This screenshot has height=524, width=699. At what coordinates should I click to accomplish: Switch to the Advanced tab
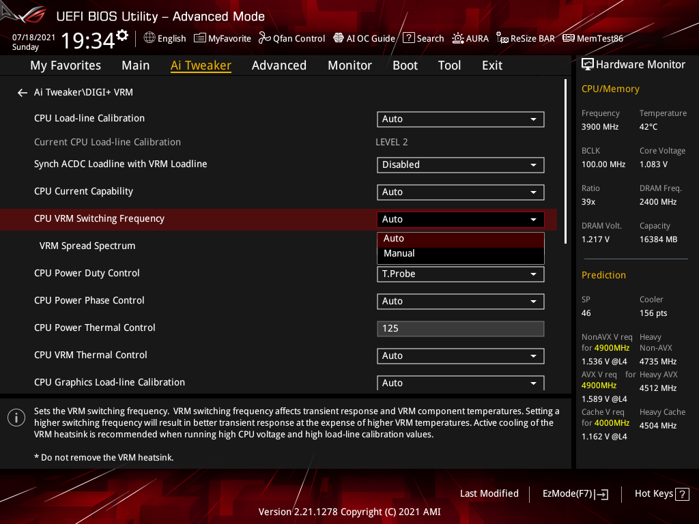279,65
